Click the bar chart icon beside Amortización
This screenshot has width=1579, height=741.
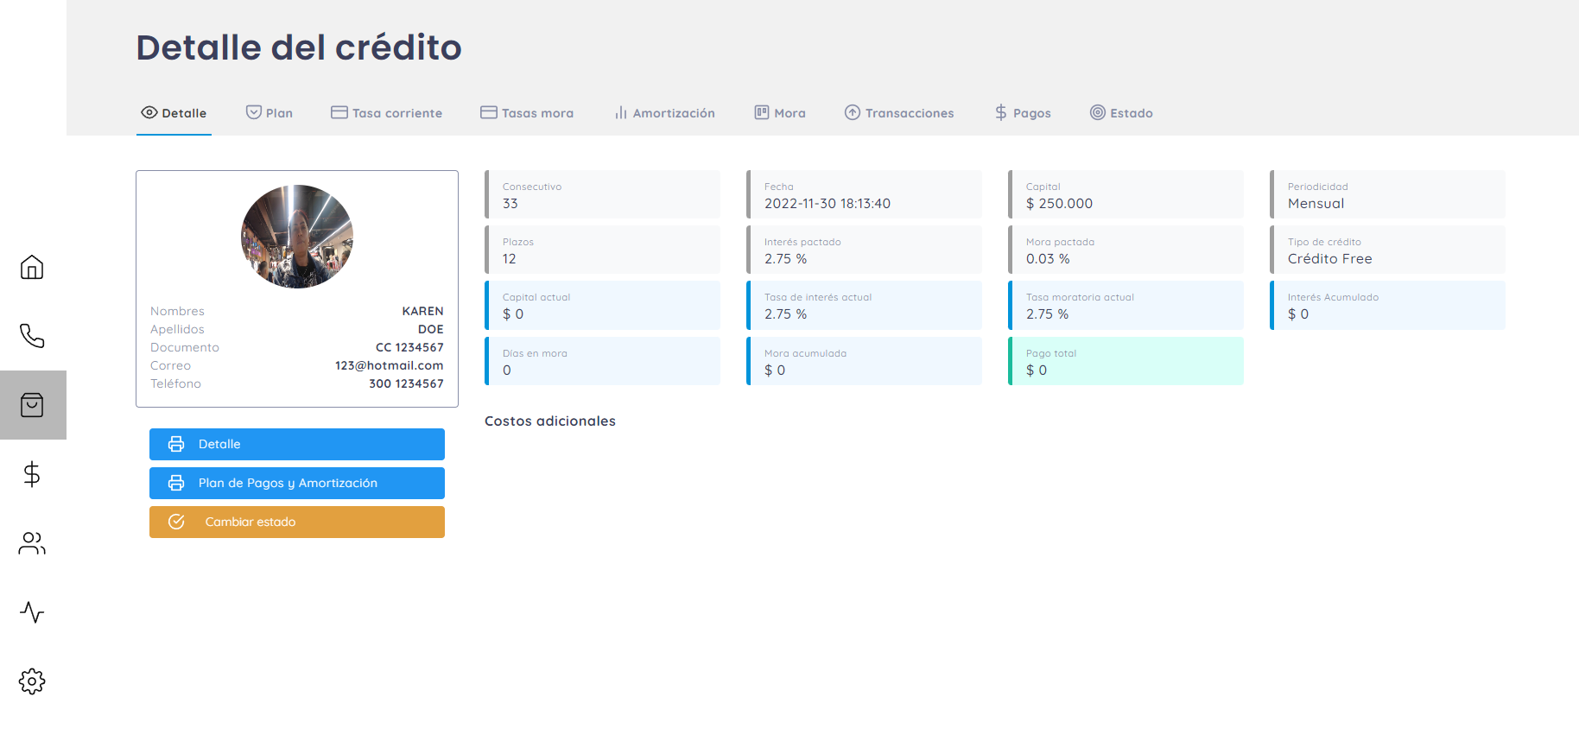pyautogui.click(x=621, y=112)
